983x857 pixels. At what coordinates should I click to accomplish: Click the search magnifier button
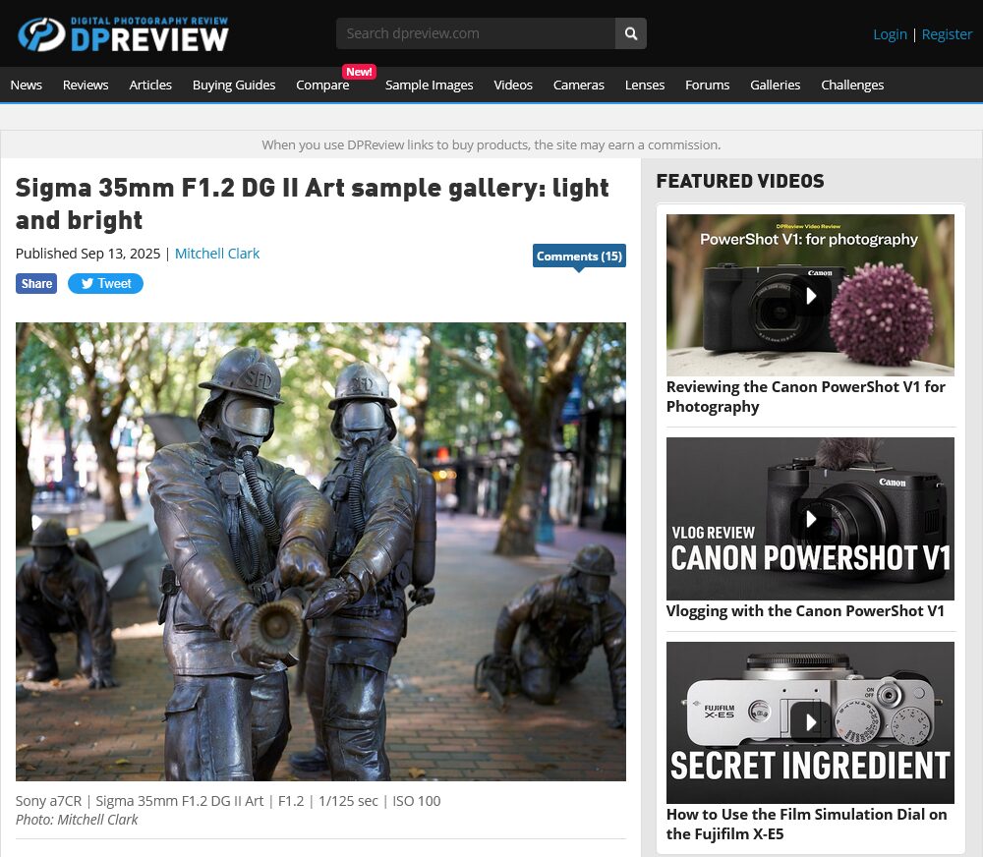coord(631,33)
